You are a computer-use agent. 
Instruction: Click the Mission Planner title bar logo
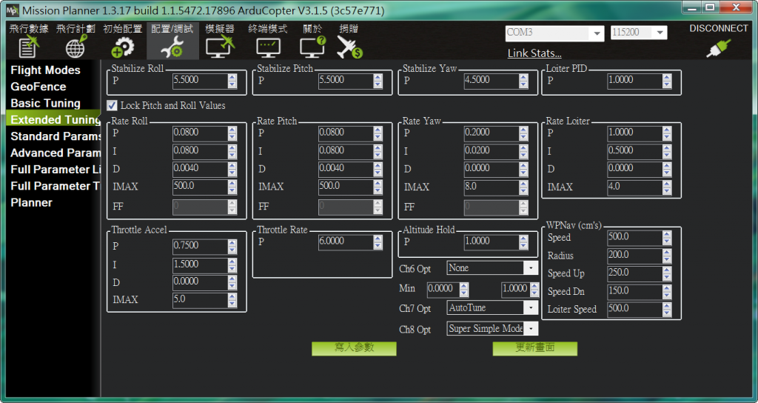[12, 9]
